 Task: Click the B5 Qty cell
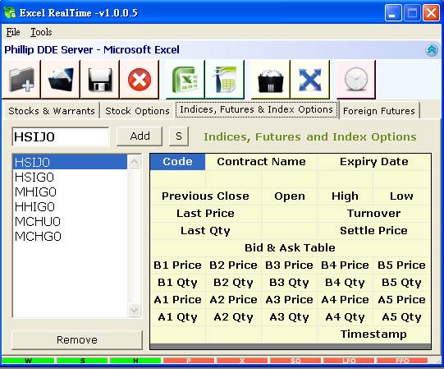pyautogui.click(x=401, y=283)
